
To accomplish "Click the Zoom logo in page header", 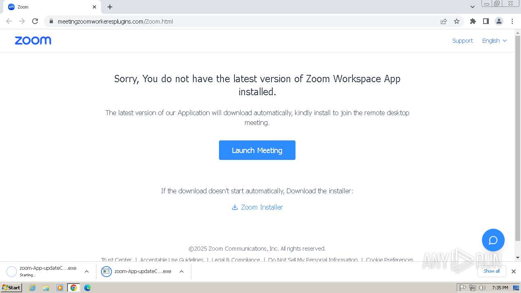I will click(33, 41).
